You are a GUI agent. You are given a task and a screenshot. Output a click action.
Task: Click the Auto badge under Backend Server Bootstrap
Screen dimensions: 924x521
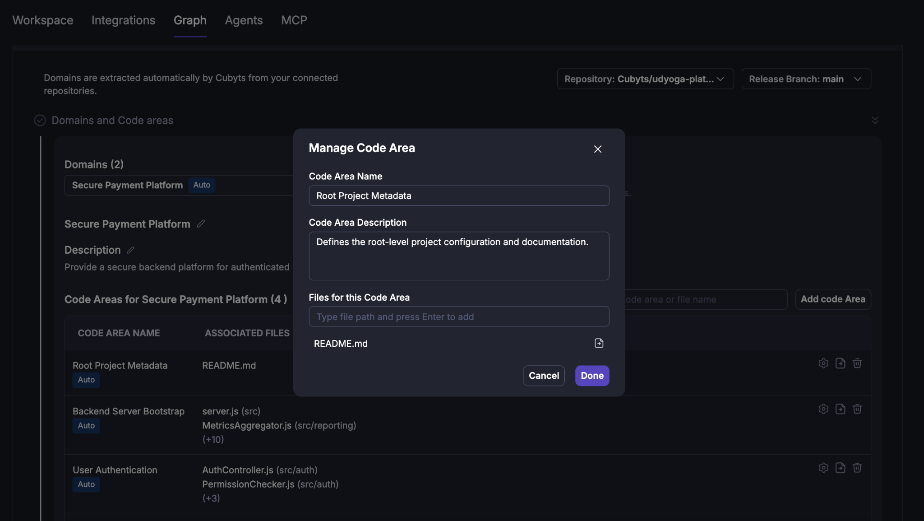86,426
